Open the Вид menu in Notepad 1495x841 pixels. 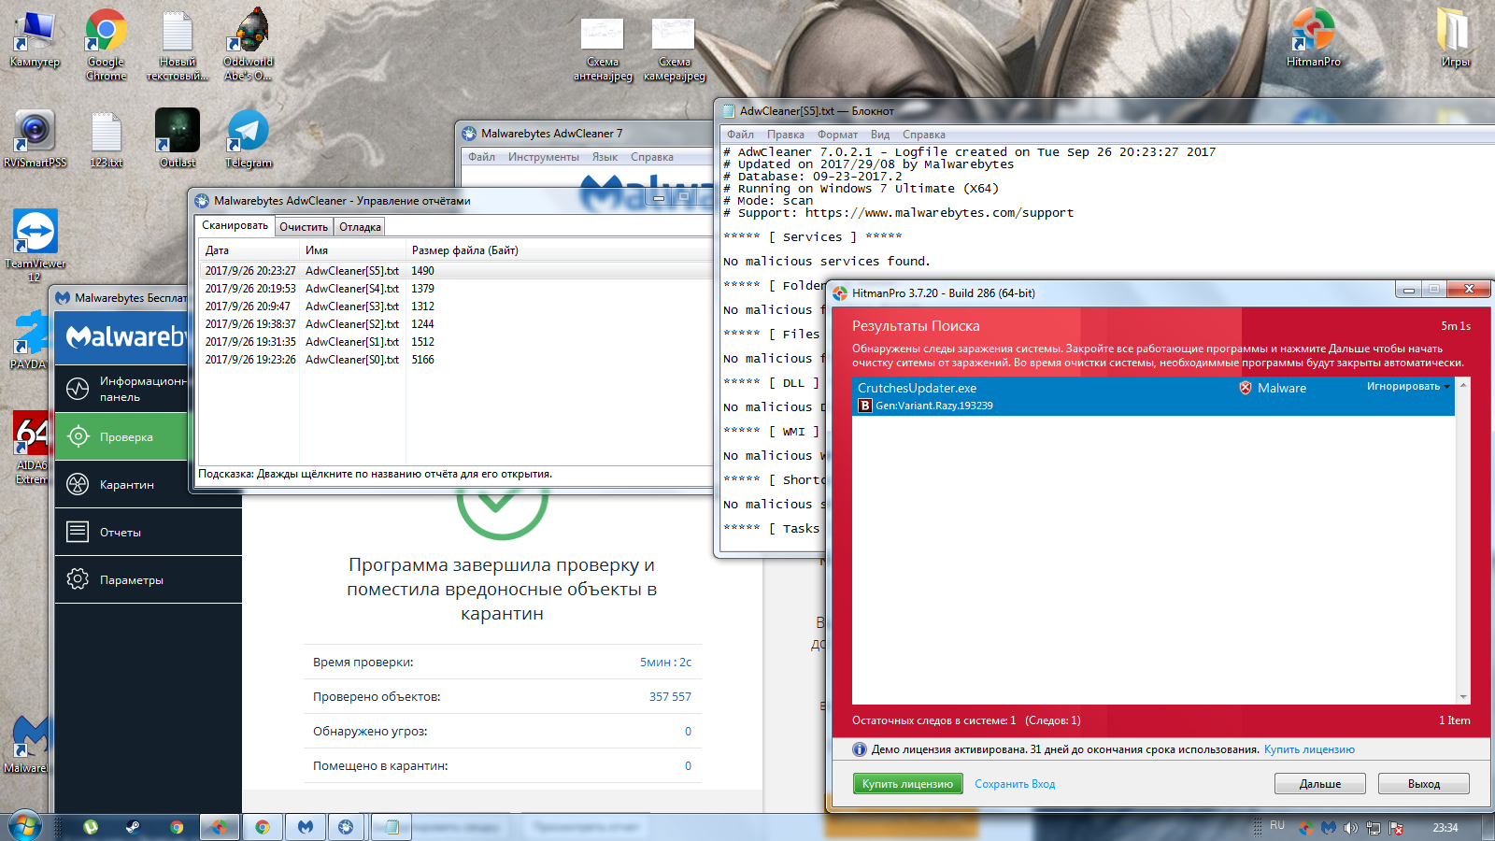point(880,135)
